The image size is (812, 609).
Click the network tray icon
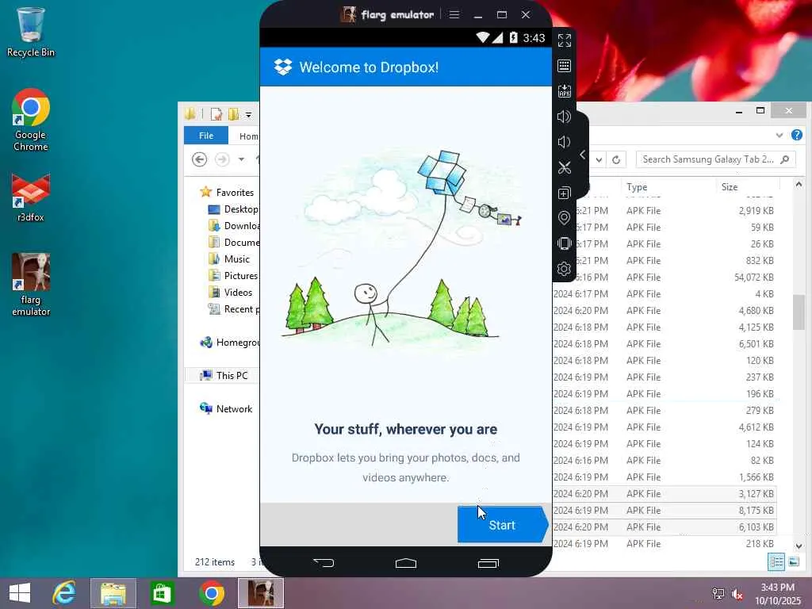point(718,594)
